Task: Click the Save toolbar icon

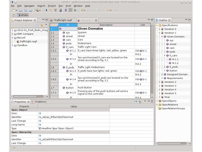Action: click(21, 10)
